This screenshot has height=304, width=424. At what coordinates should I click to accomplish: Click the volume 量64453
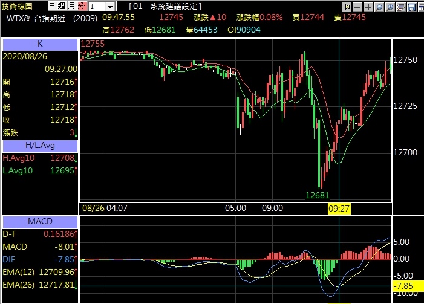[202, 30]
